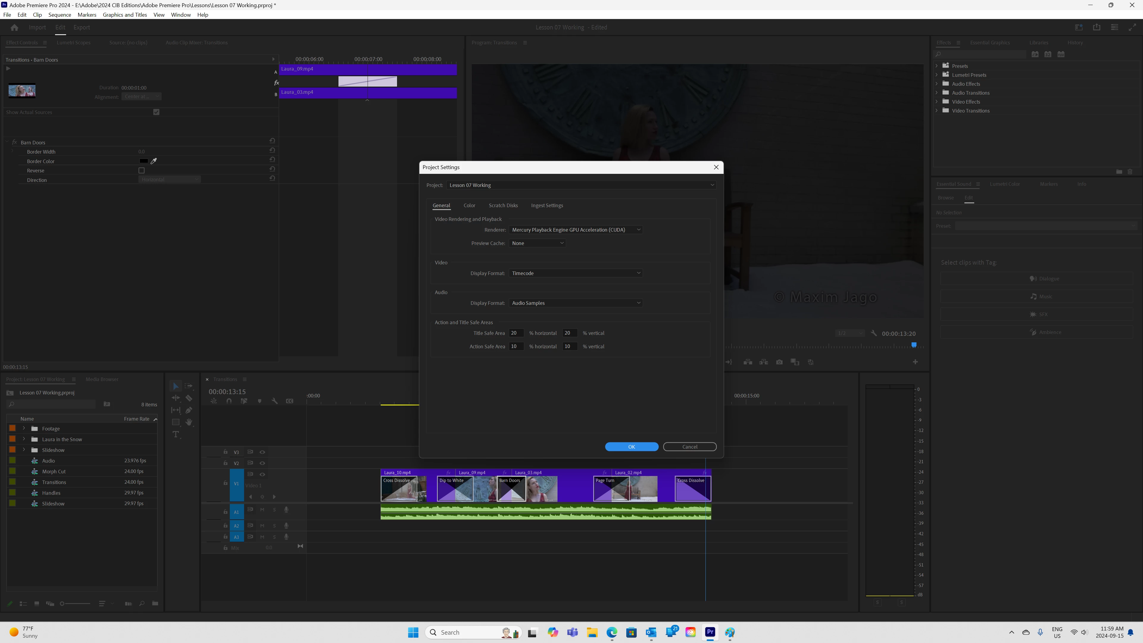Viewport: 1143px width, 643px height.
Task: Click the OK button in Project Settings
Action: pos(631,447)
